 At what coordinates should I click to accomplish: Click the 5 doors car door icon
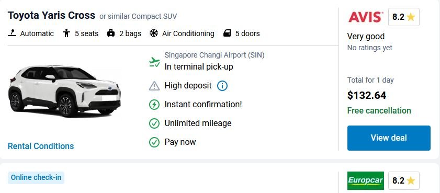point(227,33)
